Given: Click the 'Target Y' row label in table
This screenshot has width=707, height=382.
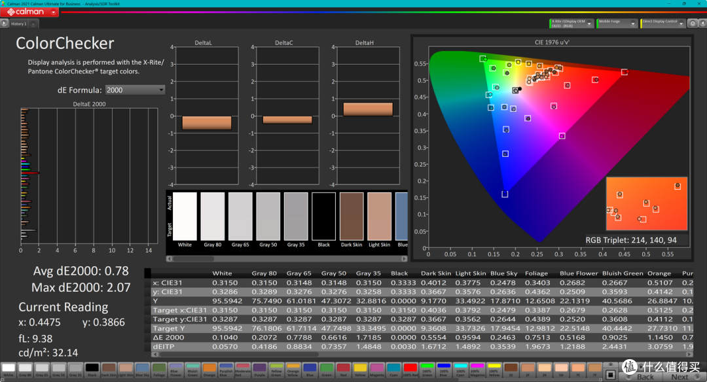Looking at the screenshot, I should (169, 328).
